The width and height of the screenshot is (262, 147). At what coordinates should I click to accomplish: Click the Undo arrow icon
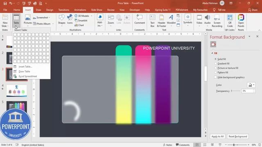[11, 3]
